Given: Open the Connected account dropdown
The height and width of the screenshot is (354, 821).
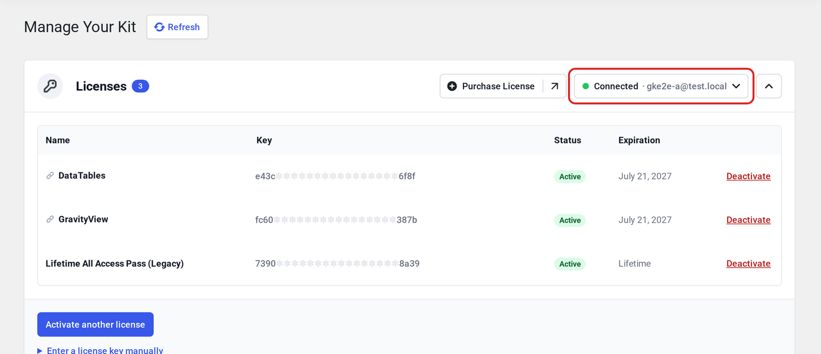Looking at the screenshot, I should [x=661, y=86].
